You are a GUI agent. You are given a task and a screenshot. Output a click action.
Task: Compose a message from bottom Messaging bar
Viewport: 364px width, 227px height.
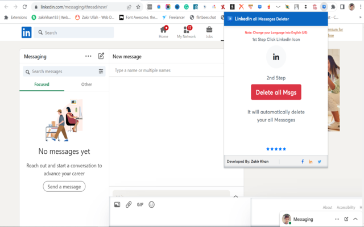346,219
